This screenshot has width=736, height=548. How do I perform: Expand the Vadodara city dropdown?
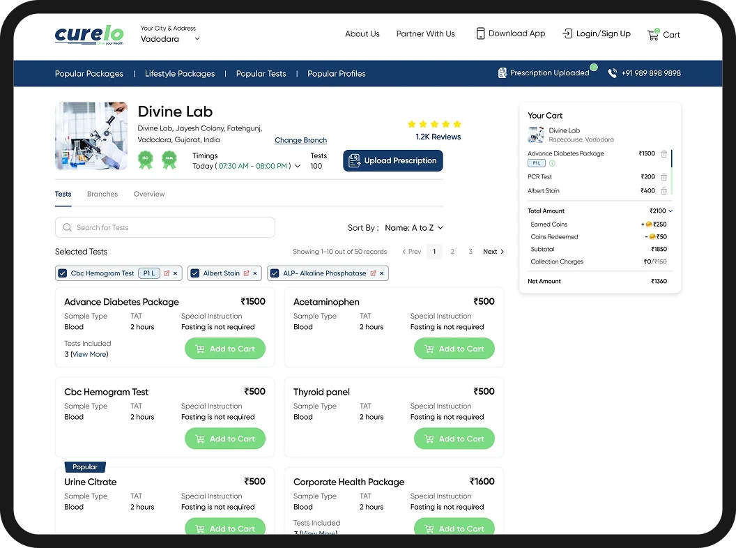pyautogui.click(x=197, y=39)
